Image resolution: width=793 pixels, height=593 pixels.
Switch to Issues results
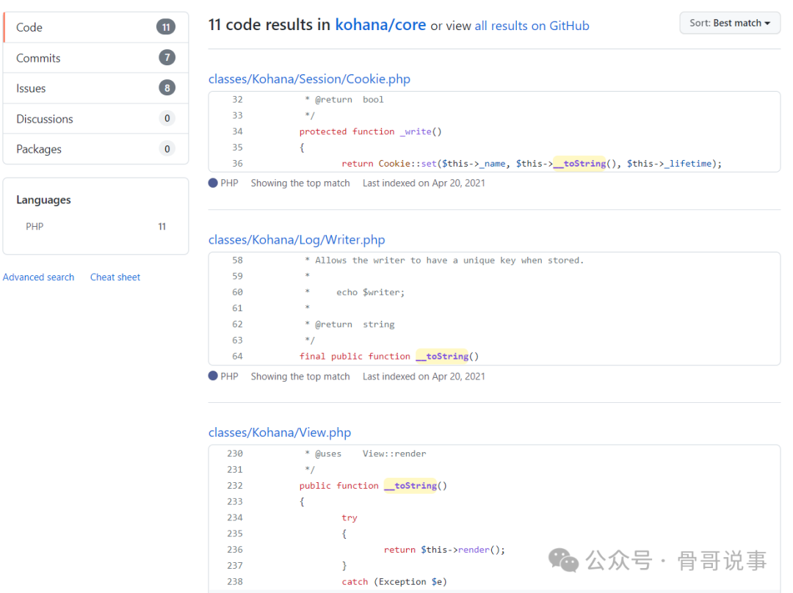(x=96, y=88)
